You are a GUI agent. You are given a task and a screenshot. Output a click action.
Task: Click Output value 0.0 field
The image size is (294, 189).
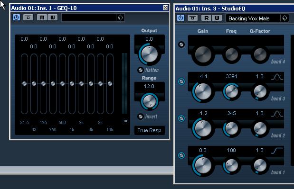coord(149,39)
